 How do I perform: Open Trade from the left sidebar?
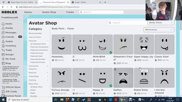[x=7, y=50]
